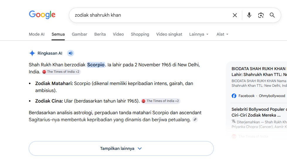The image size is (287, 161).
Task: Click the Facebook · Ohmybollywood source label
Action: pyautogui.click(x=262, y=96)
